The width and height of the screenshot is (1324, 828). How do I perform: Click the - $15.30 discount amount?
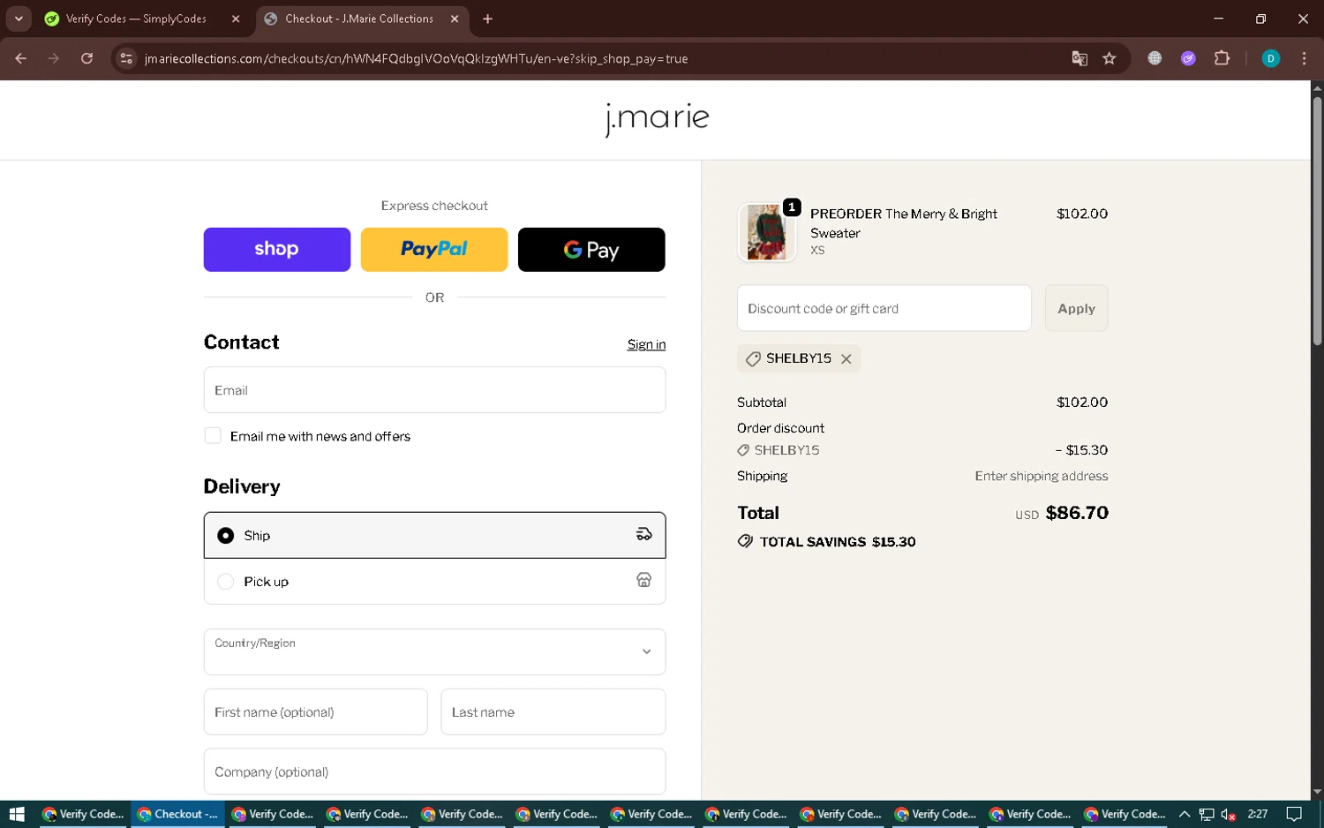tap(1081, 450)
